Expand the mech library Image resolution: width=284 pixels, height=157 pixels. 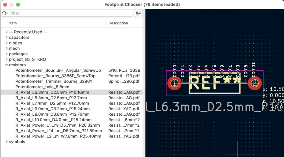[7, 48]
